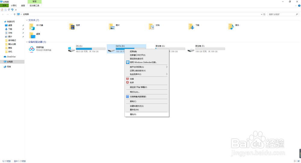
Task: Open the 音乐 music folder icon
Action: pos(231,27)
